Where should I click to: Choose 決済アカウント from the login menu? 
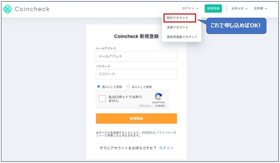(x=177, y=28)
